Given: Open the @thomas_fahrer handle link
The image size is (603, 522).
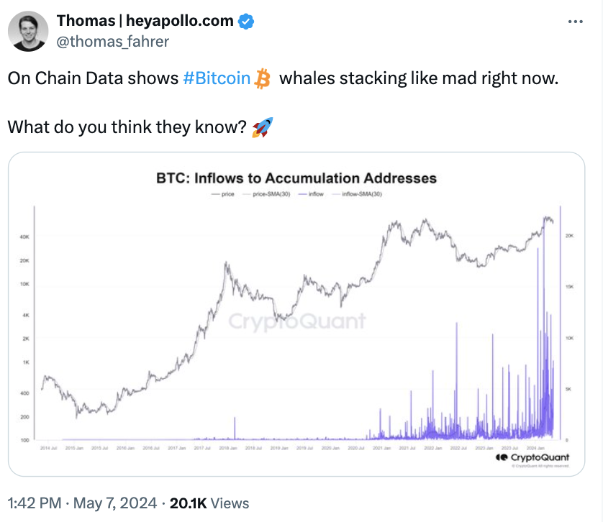Looking at the screenshot, I should click(x=113, y=42).
